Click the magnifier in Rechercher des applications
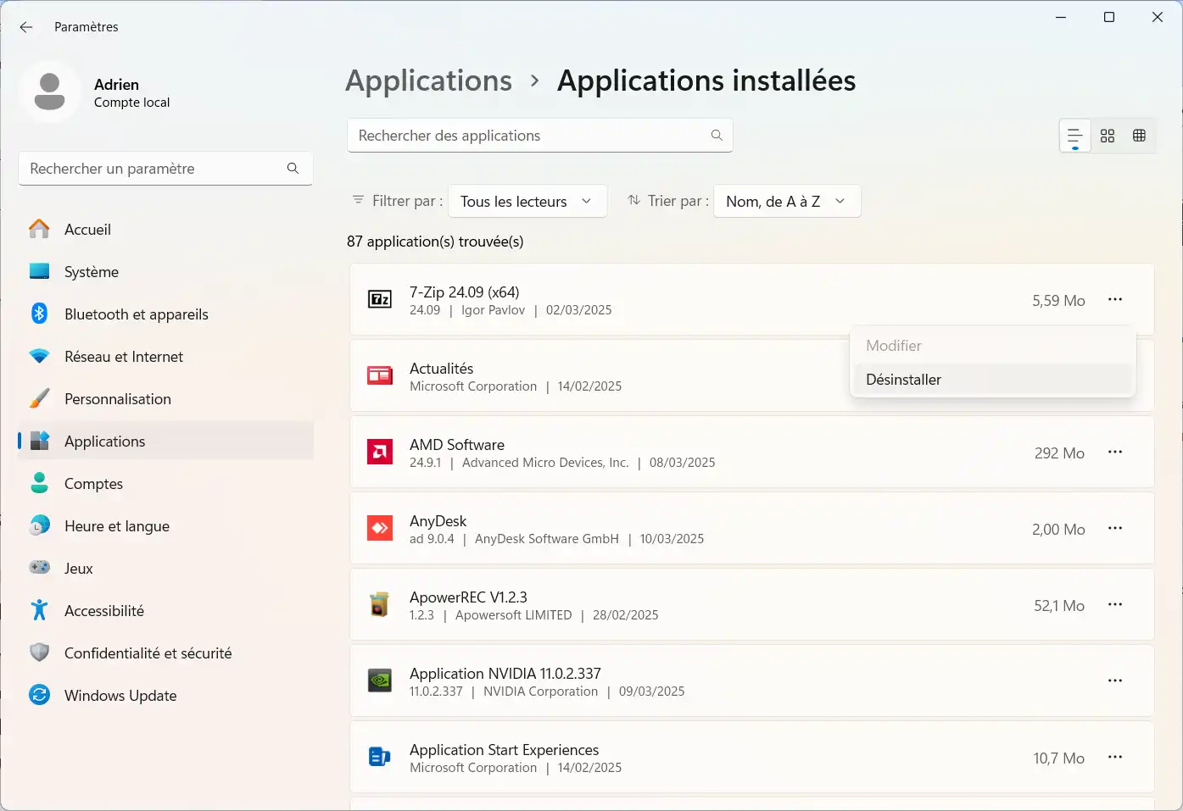This screenshot has height=811, width=1183. click(x=717, y=136)
